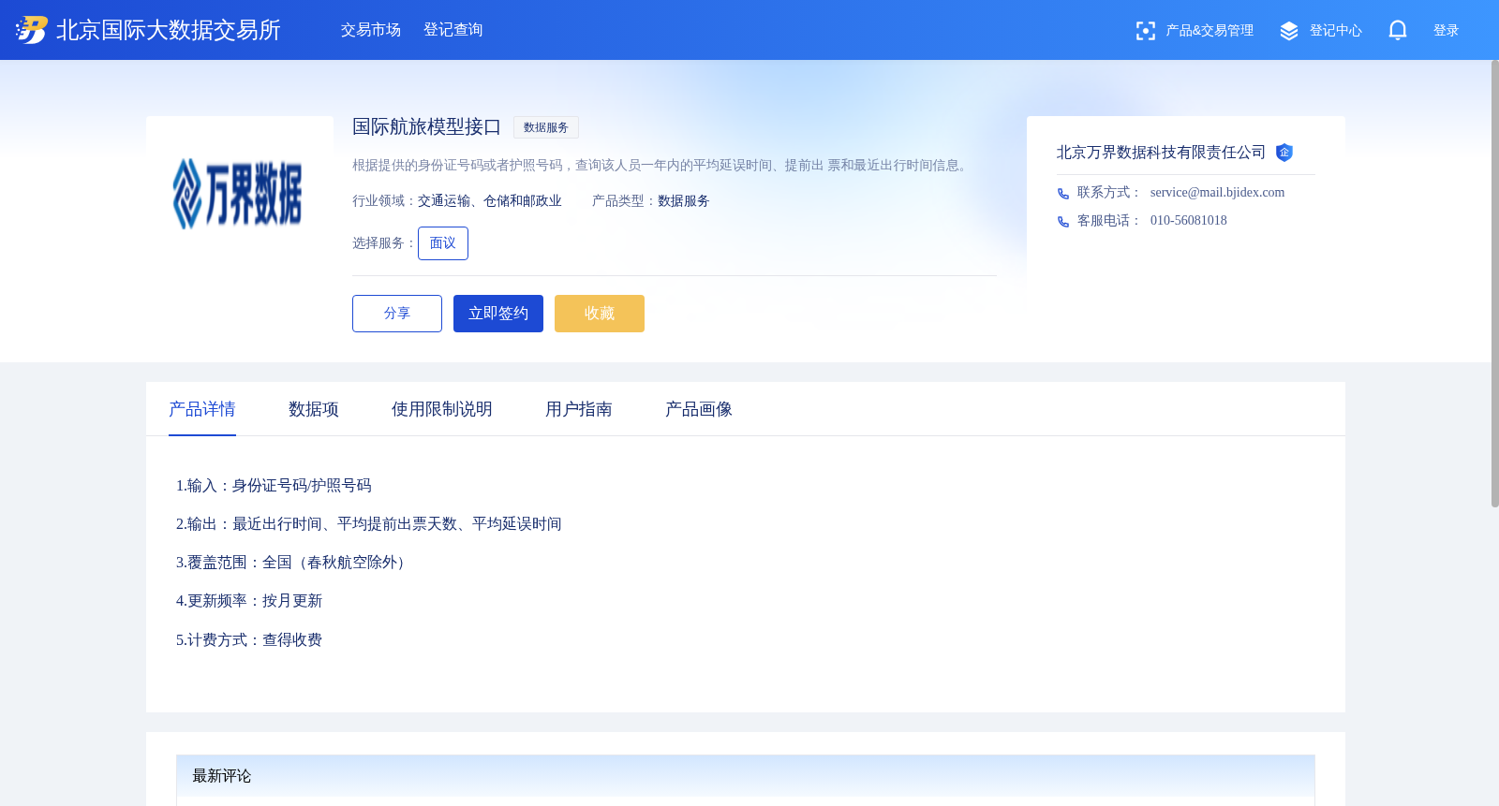Viewport: 1499px width, 806px height.
Task: Open the 交易市场 menu
Action: click(x=371, y=30)
